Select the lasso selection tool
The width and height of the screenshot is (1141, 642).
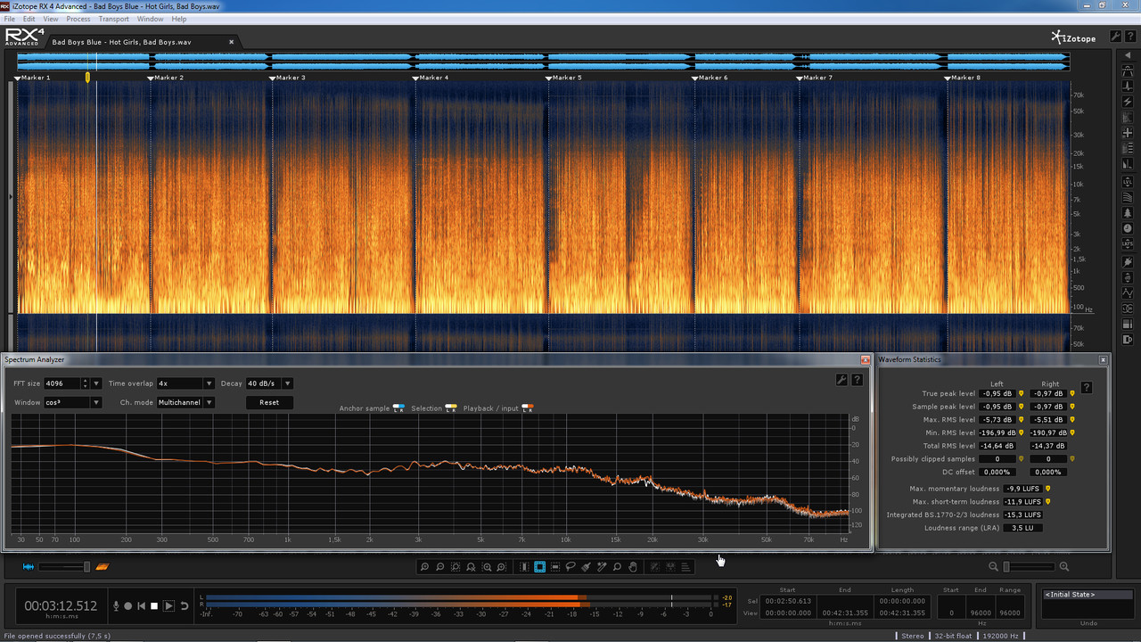click(570, 567)
